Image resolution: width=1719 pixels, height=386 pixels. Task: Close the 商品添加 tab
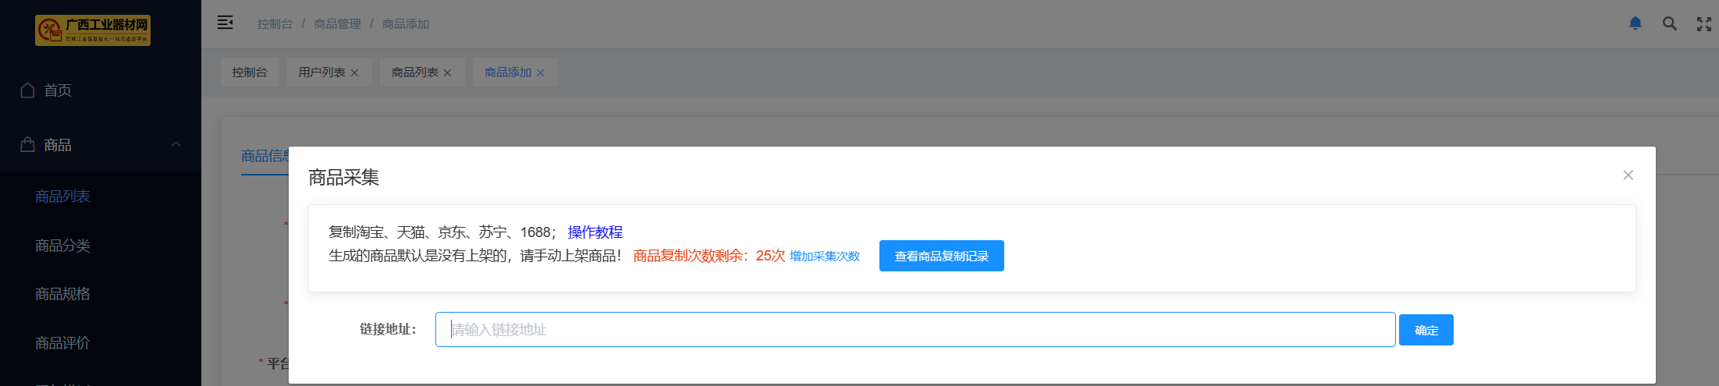[540, 73]
